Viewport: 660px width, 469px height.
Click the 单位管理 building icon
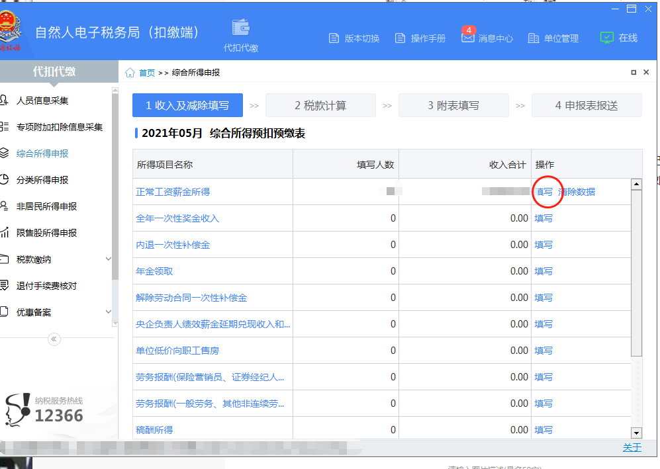click(x=534, y=38)
